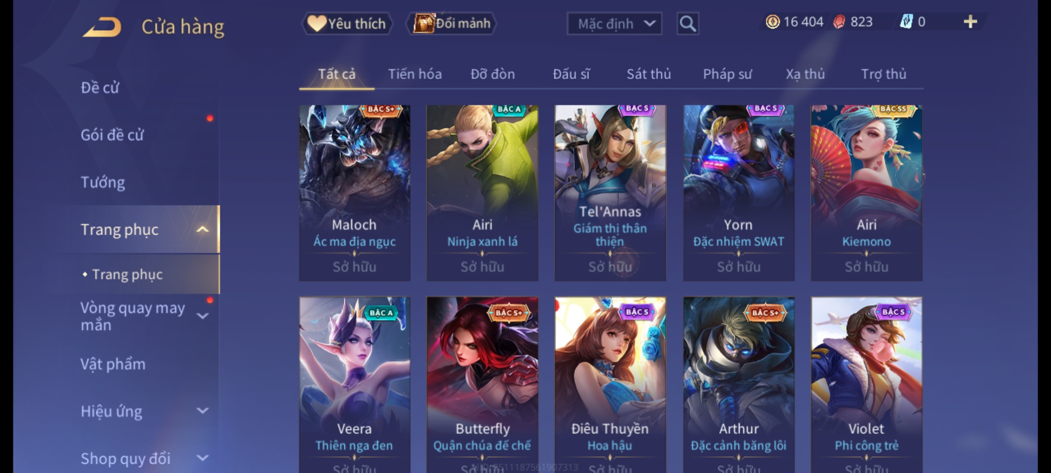Viewport: 1051px width, 473px height.
Task: Open Yêu thích heart favorites
Action: [x=347, y=24]
